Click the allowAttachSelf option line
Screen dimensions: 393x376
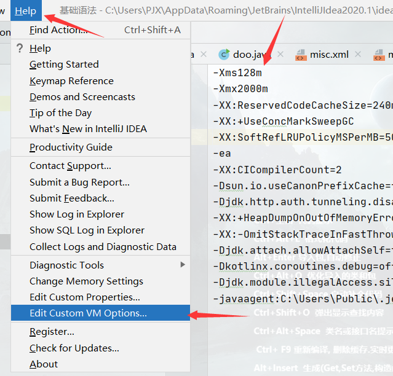tap(303, 250)
